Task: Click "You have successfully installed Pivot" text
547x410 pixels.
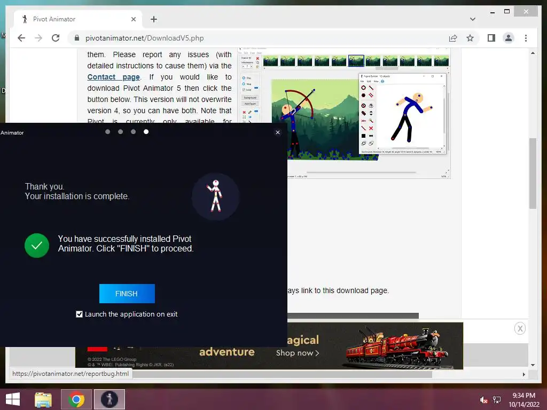Action: coord(124,239)
